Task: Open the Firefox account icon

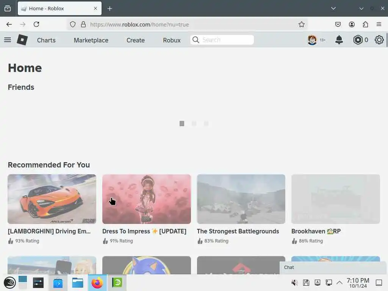Action: (352, 24)
